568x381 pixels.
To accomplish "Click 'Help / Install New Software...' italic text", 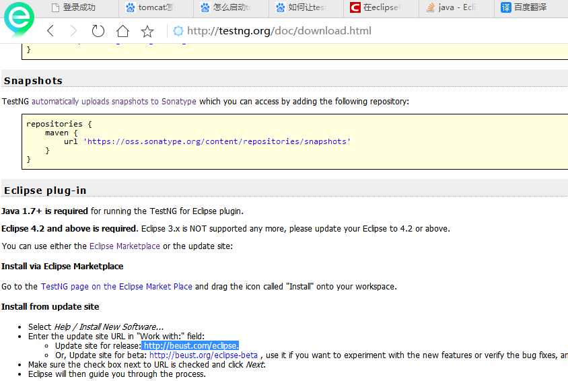I will 108,327.
